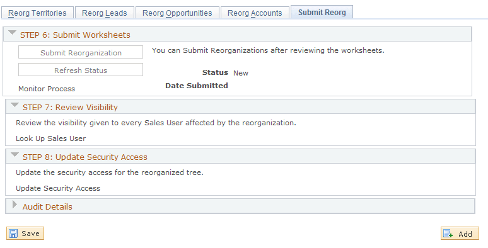Click the Update Security Access link

point(58,188)
